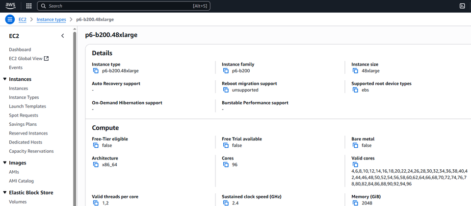471x206 pixels.
Task: Copy the Instance type value p6-b200.48xlarge
Action: [96, 71]
